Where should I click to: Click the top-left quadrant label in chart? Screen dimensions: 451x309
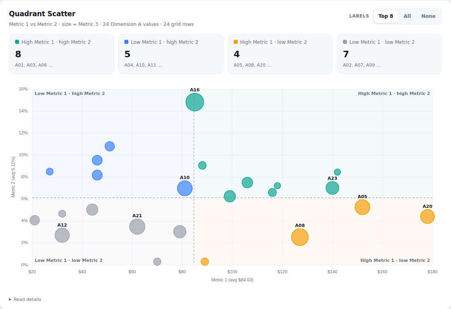[x=69, y=93]
